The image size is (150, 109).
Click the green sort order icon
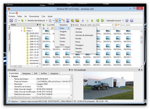coord(22,20)
